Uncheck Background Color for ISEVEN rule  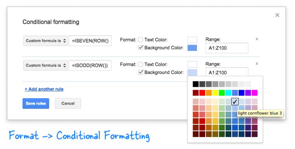point(141,48)
